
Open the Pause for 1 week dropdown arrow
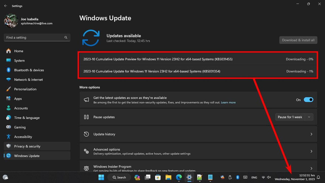(309, 117)
